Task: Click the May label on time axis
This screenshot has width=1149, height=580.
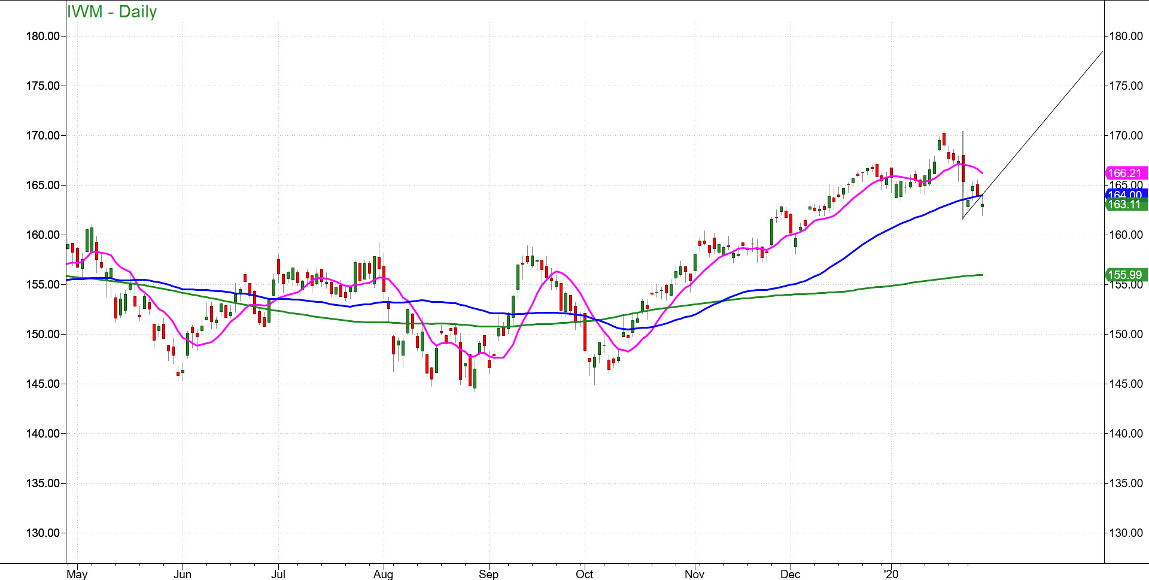Action: coord(77,574)
